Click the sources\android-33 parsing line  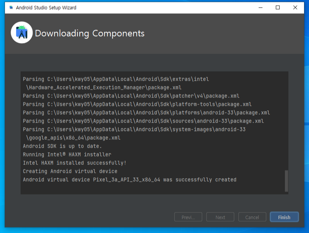pos(143,121)
